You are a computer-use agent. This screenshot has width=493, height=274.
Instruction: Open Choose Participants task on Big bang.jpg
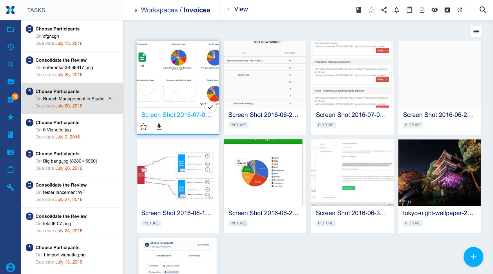tap(72, 161)
